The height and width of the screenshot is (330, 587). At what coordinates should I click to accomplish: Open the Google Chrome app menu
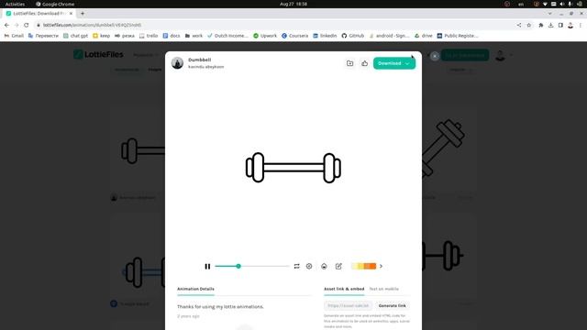pyautogui.click(x=55, y=4)
